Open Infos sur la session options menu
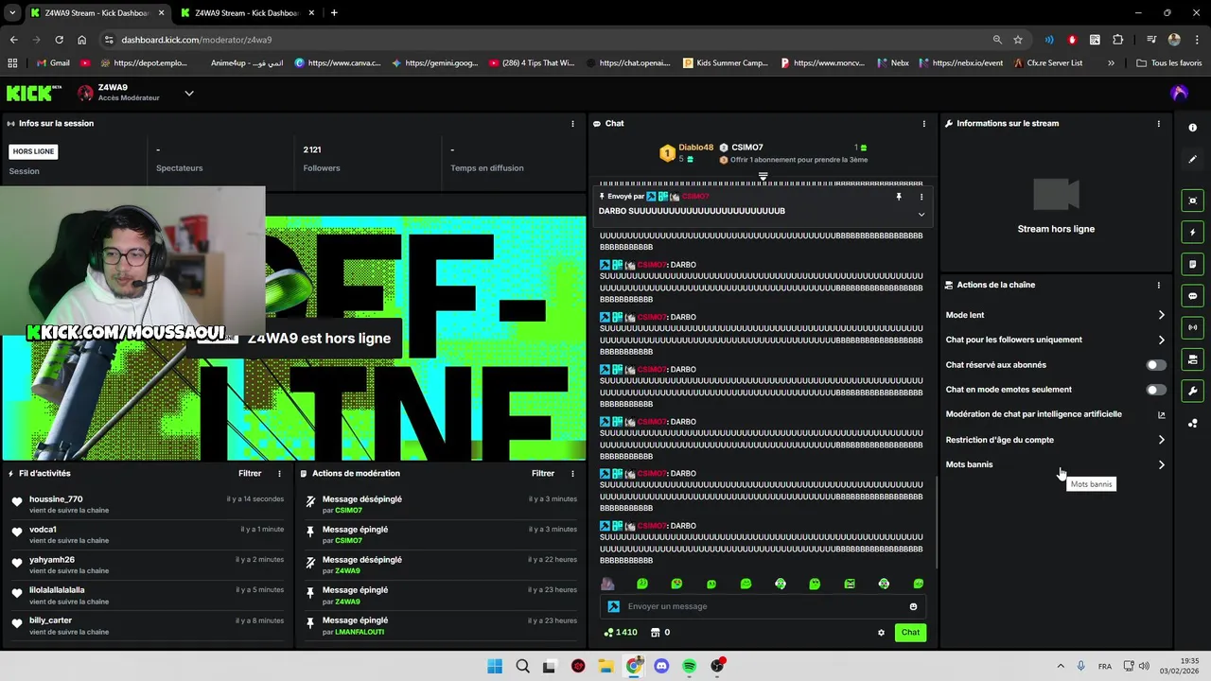The width and height of the screenshot is (1211, 681). [x=572, y=124]
